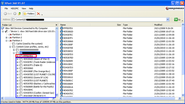
Task: Open the File menu
Action: tap(6, 8)
